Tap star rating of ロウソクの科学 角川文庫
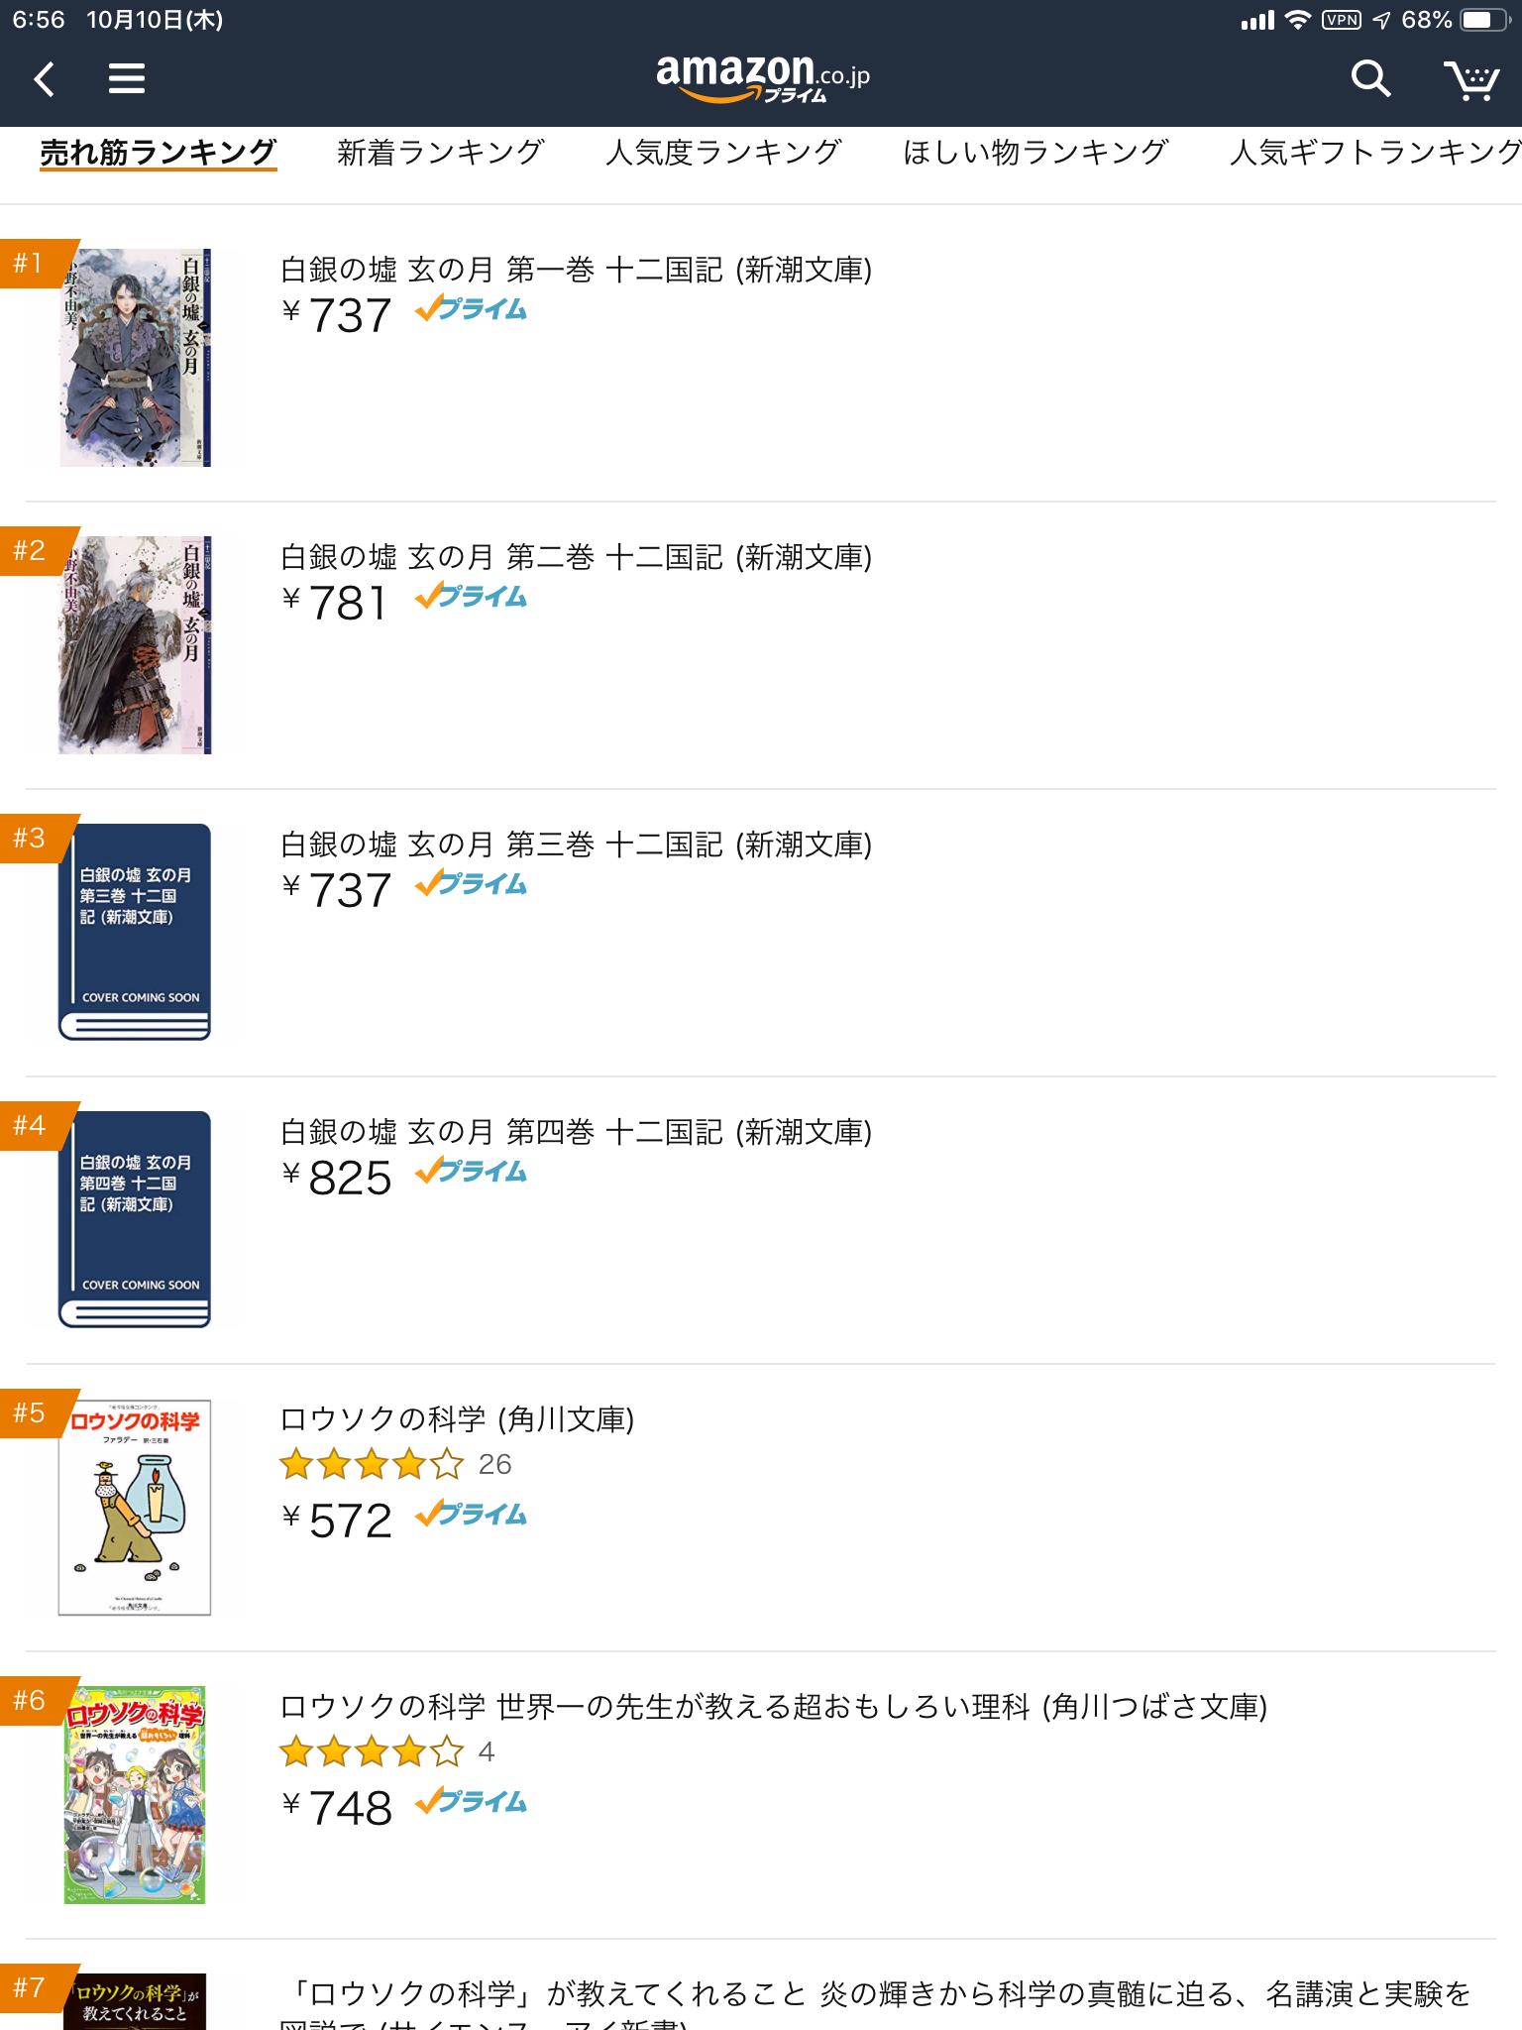Screen dimensions: 1522x2030 click(x=372, y=1464)
